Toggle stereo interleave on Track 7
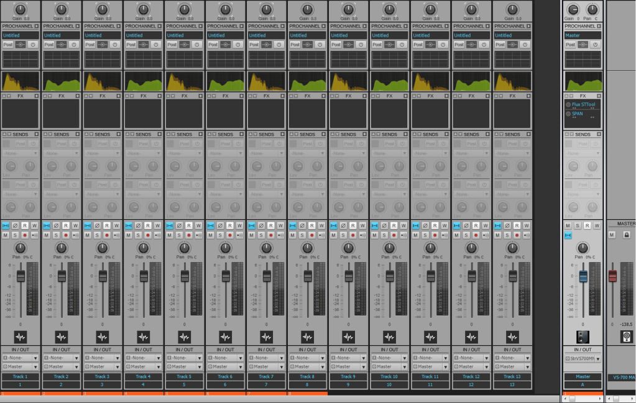Viewport: 636px width, 403px height. [x=251, y=225]
